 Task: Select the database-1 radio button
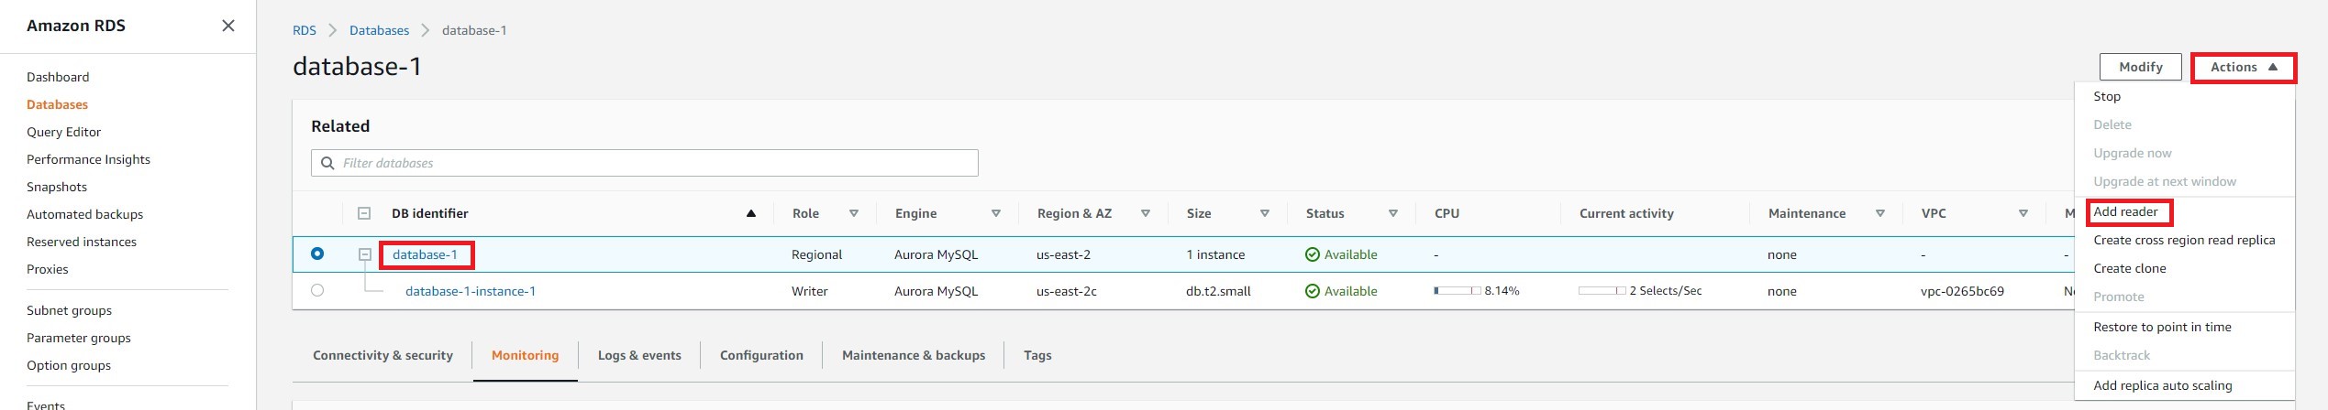(x=317, y=254)
